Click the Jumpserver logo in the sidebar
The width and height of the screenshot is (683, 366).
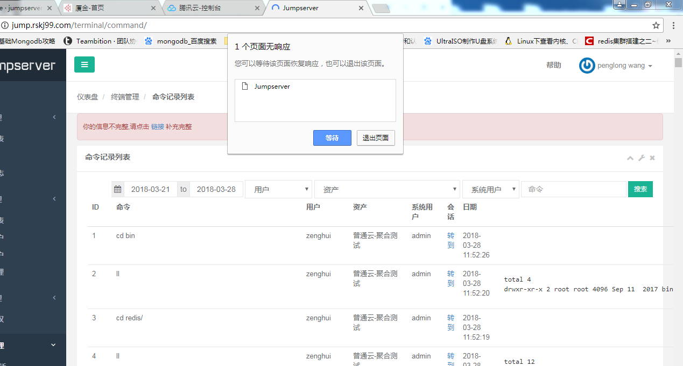pos(27,66)
